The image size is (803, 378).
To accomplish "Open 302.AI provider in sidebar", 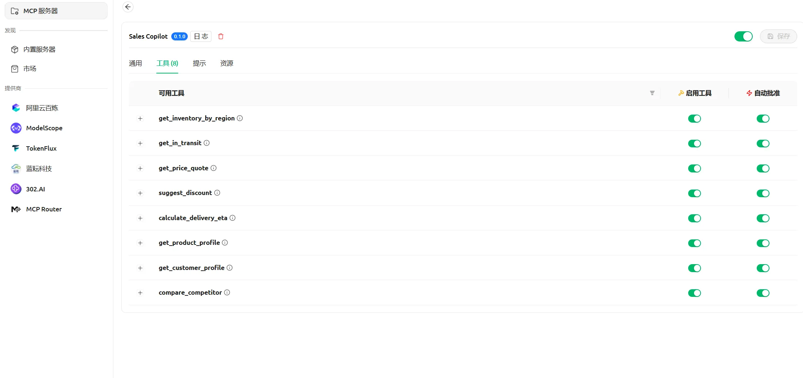I will tap(35, 189).
